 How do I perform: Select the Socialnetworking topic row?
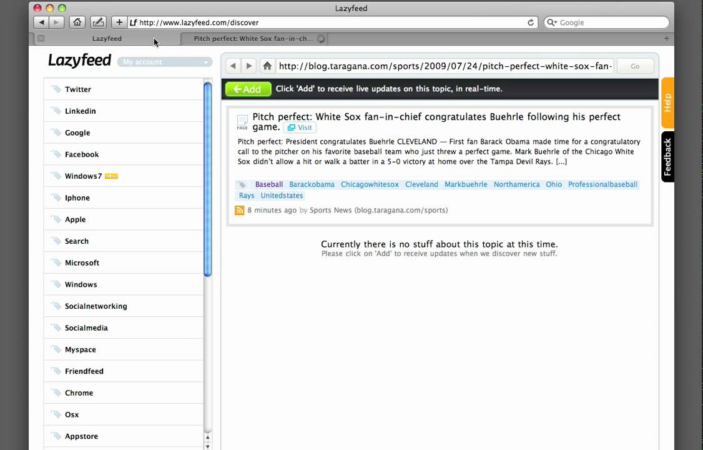124,306
